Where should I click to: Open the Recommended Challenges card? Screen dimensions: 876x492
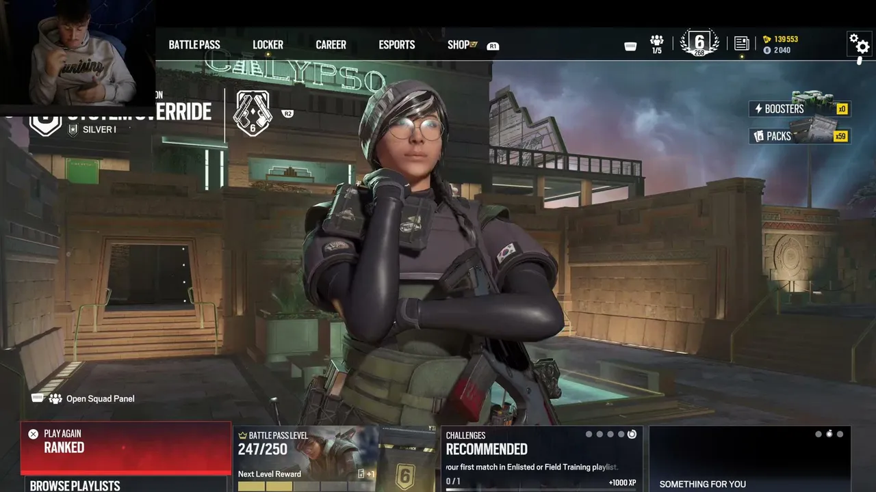coord(543,459)
